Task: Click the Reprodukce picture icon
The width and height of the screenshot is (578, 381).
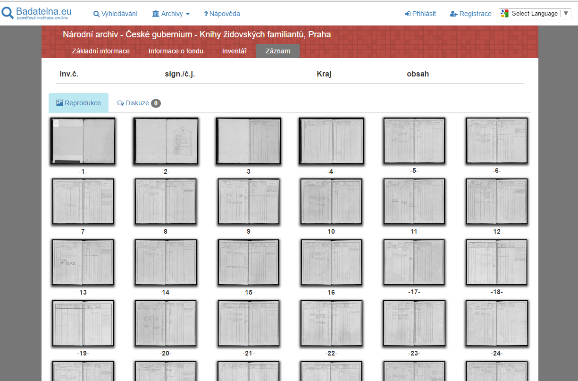Action: pos(59,102)
